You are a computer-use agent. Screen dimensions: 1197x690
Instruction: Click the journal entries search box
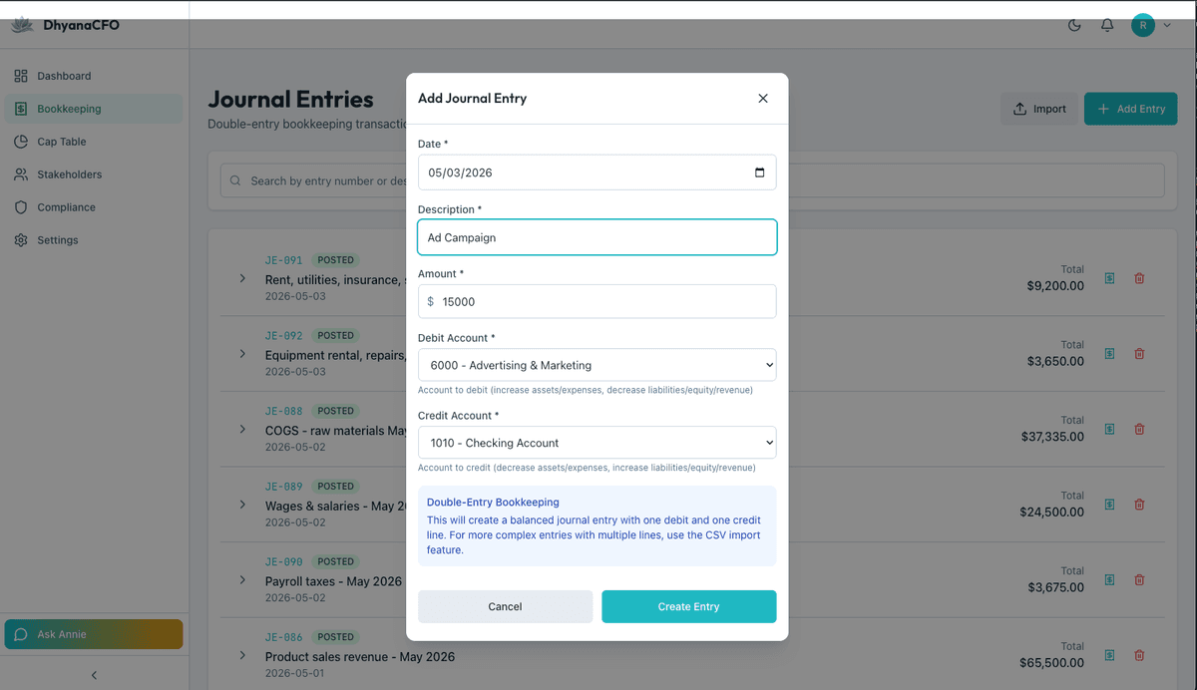tap(692, 180)
